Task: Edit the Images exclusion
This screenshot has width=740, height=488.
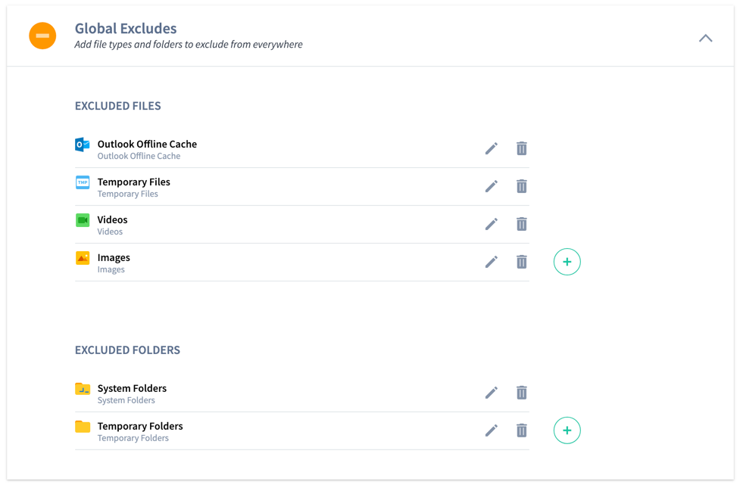Action: click(x=491, y=262)
